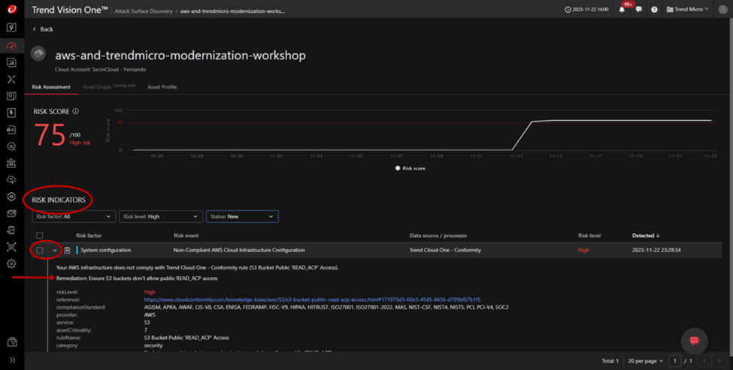Click the Non-Compliant AWS Cloud Infrastructure Configuration event
Image resolution: width=733 pixels, height=370 pixels.
[239, 251]
